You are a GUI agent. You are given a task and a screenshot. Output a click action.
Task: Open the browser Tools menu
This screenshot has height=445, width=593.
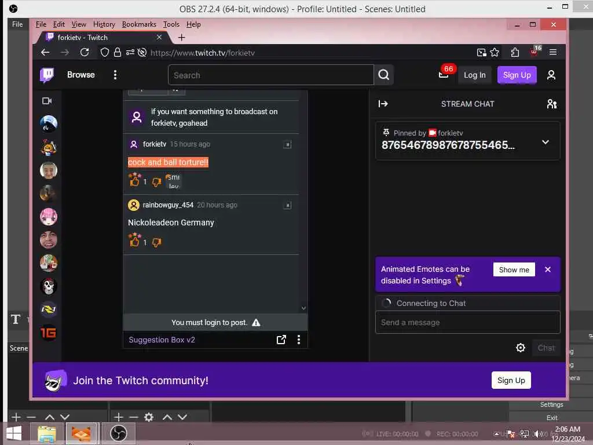click(171, 24)
